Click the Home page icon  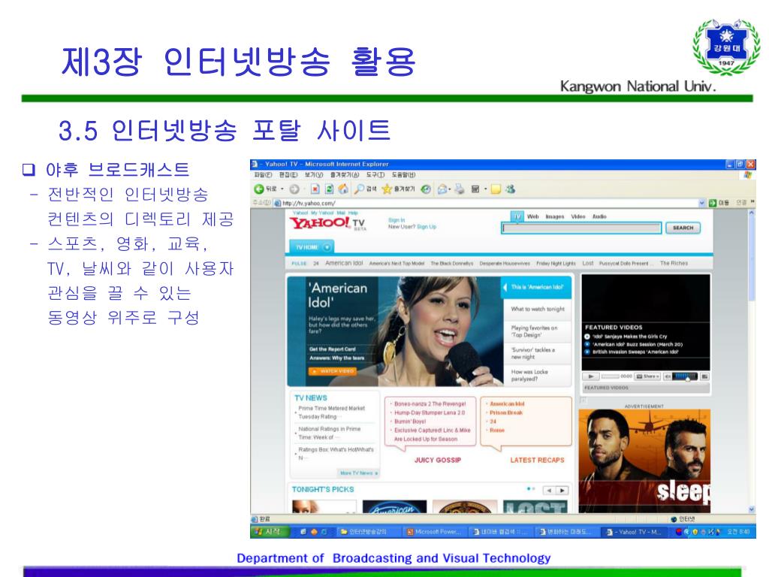tap(343, 189)
